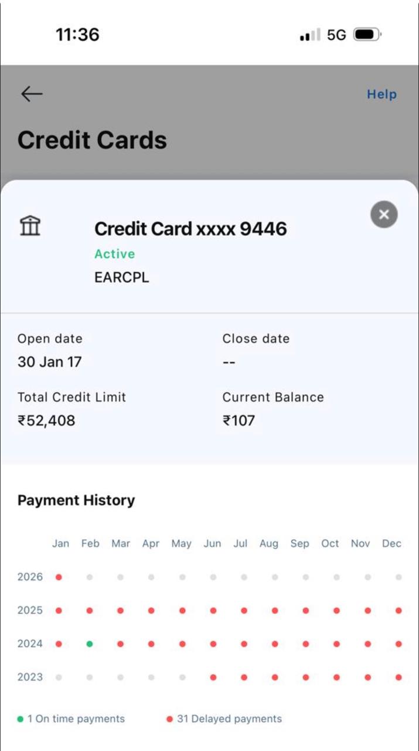The height and width of the screenshot is (751, 419).
Task: Select the green Feb 2024 on-time payment dot
Action: point(90,644)
